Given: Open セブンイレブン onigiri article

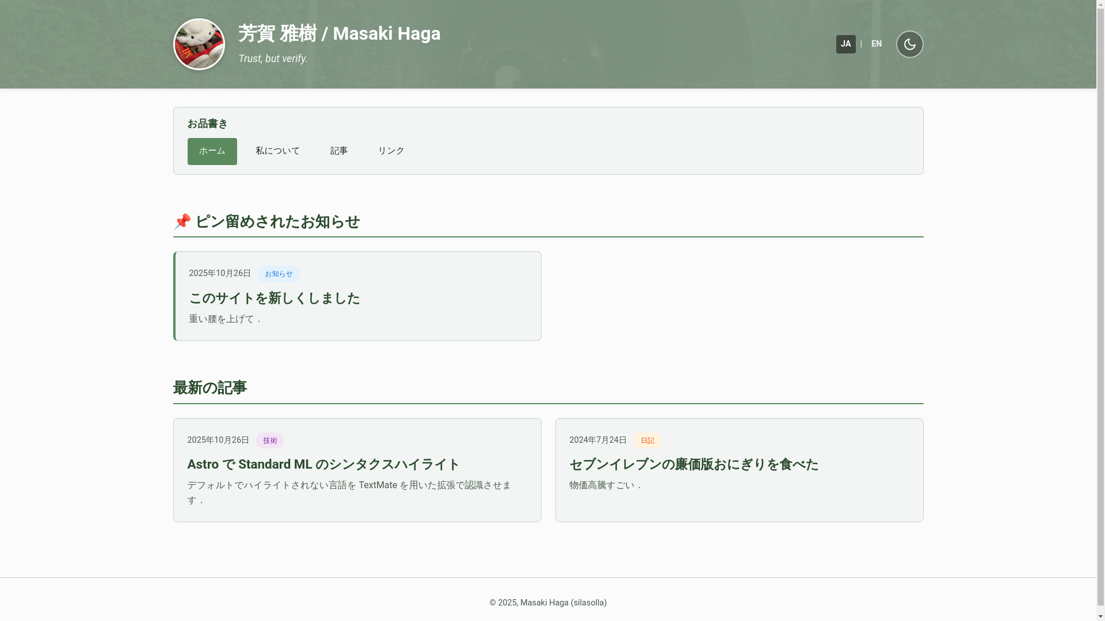Looking at the screenshot, I should coord(694,465).
